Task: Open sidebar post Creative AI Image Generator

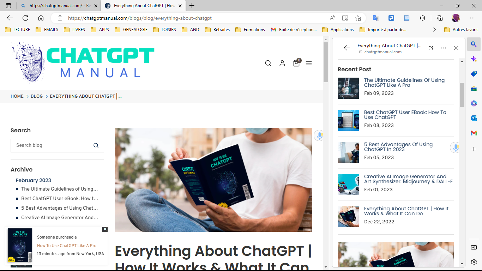Action: (x=408, y=179)
